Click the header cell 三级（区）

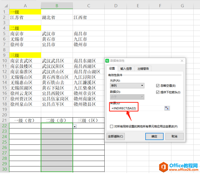click(89, 120)
